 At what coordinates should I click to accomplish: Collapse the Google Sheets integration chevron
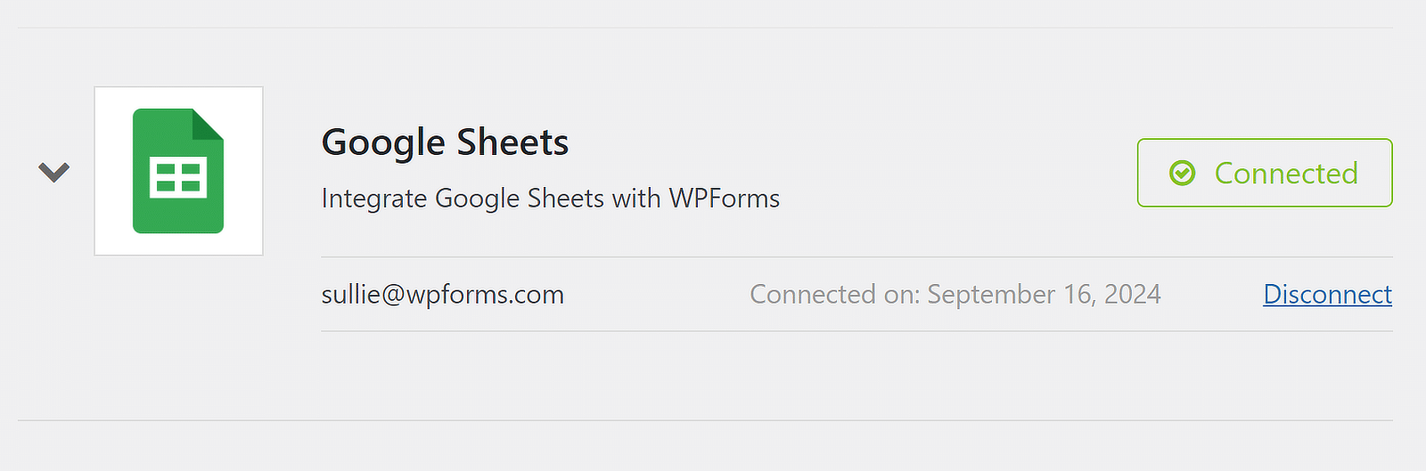[53, 172]
